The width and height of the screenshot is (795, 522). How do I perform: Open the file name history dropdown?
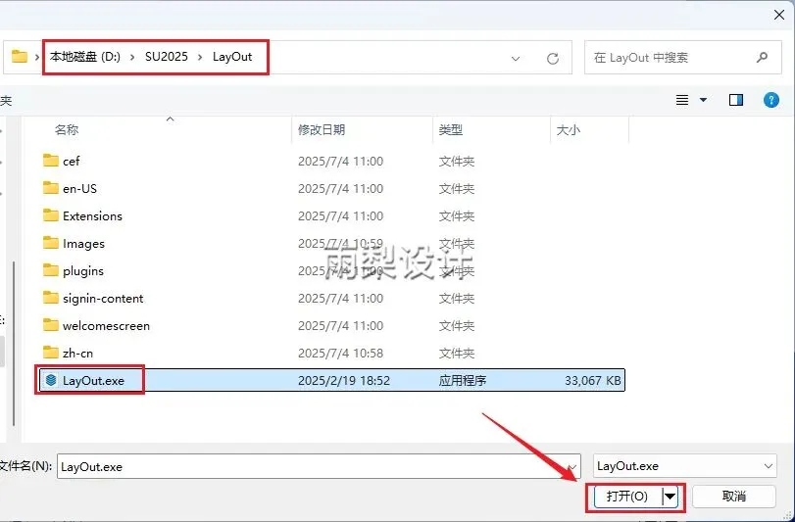(572, 467)
